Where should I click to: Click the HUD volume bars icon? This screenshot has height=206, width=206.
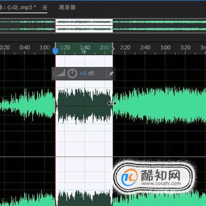coord(61,73)
